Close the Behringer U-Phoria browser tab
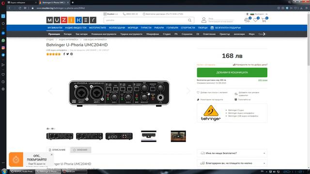This screenshot has width=310, height=174. click(x=68, y=2)
